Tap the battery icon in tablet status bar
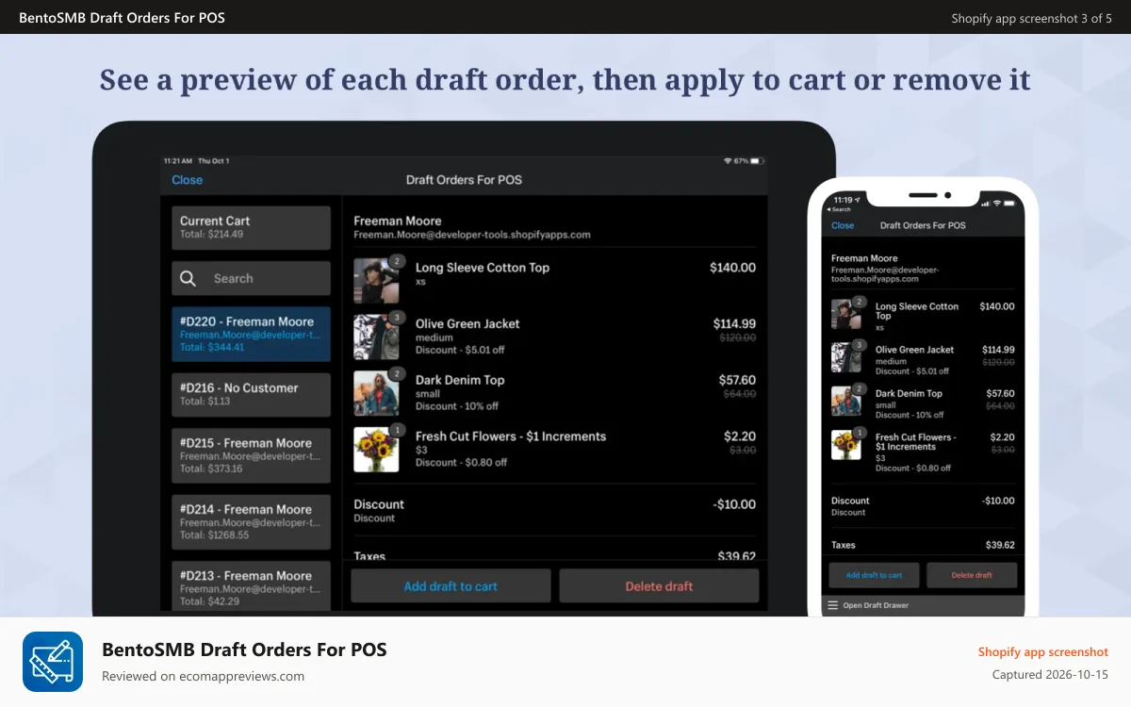The image size is (1131, 707). pyautogui.click(x=757, y=161)
